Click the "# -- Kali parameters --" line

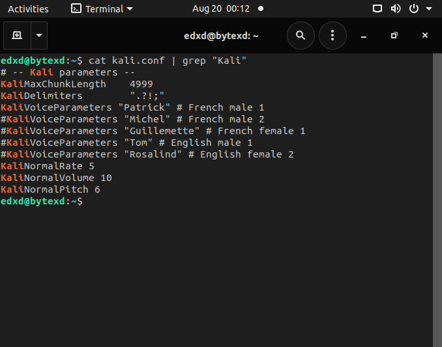pyautogui.click(x=68, y=72)
